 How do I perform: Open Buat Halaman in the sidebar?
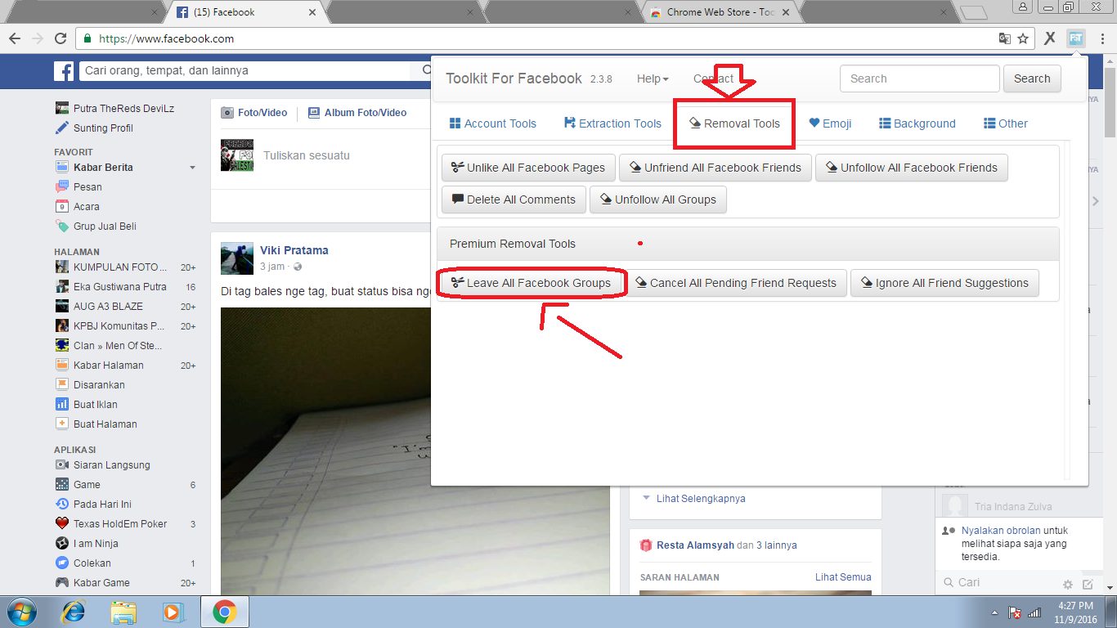click(x=105, y=424)
